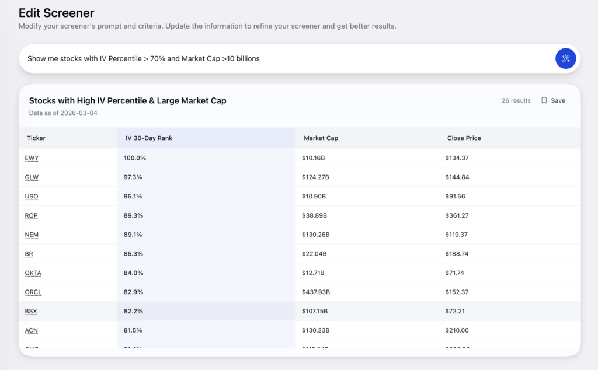The image size is (598, 370).
Task: Click the 82.2% IV rank value
Action: (x=133, y=311)
